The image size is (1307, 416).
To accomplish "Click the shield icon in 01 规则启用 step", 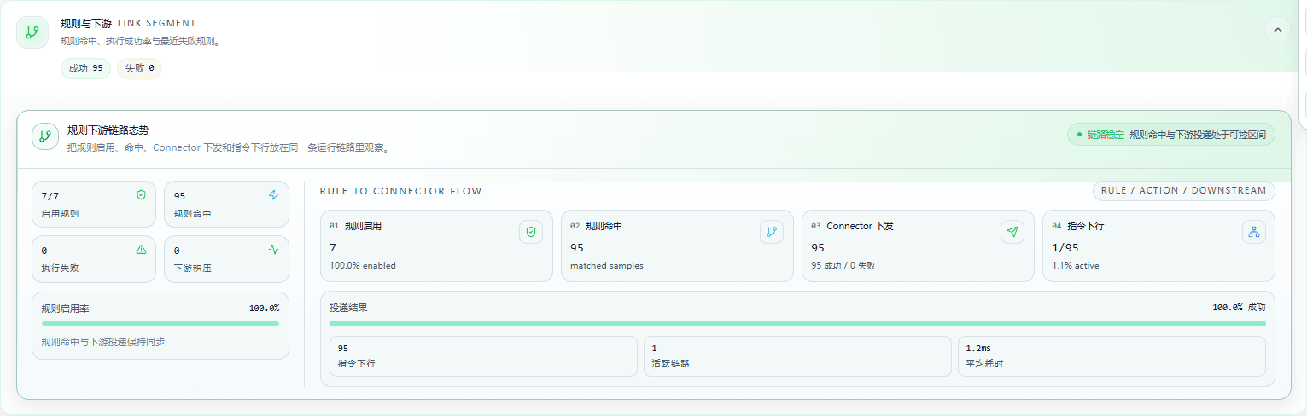I will (x=531, y=232).
